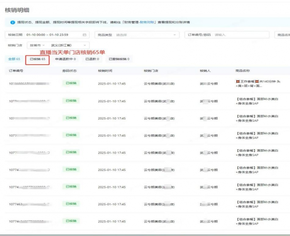Click the blue info icon in the notice banner

[x=13, y=22]
